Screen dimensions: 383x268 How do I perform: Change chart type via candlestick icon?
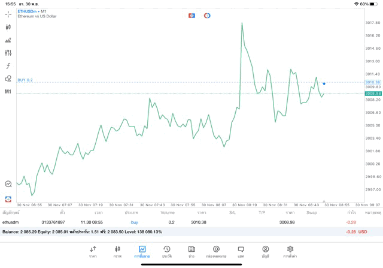pos(8,27)
